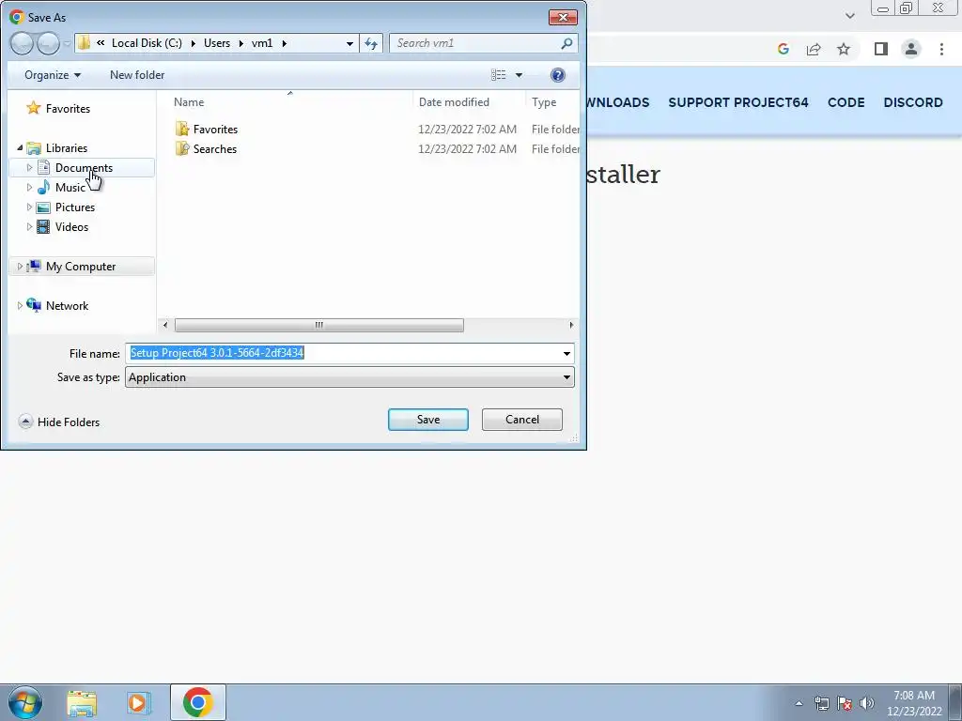Select the Music library

[x=70, y=187]
